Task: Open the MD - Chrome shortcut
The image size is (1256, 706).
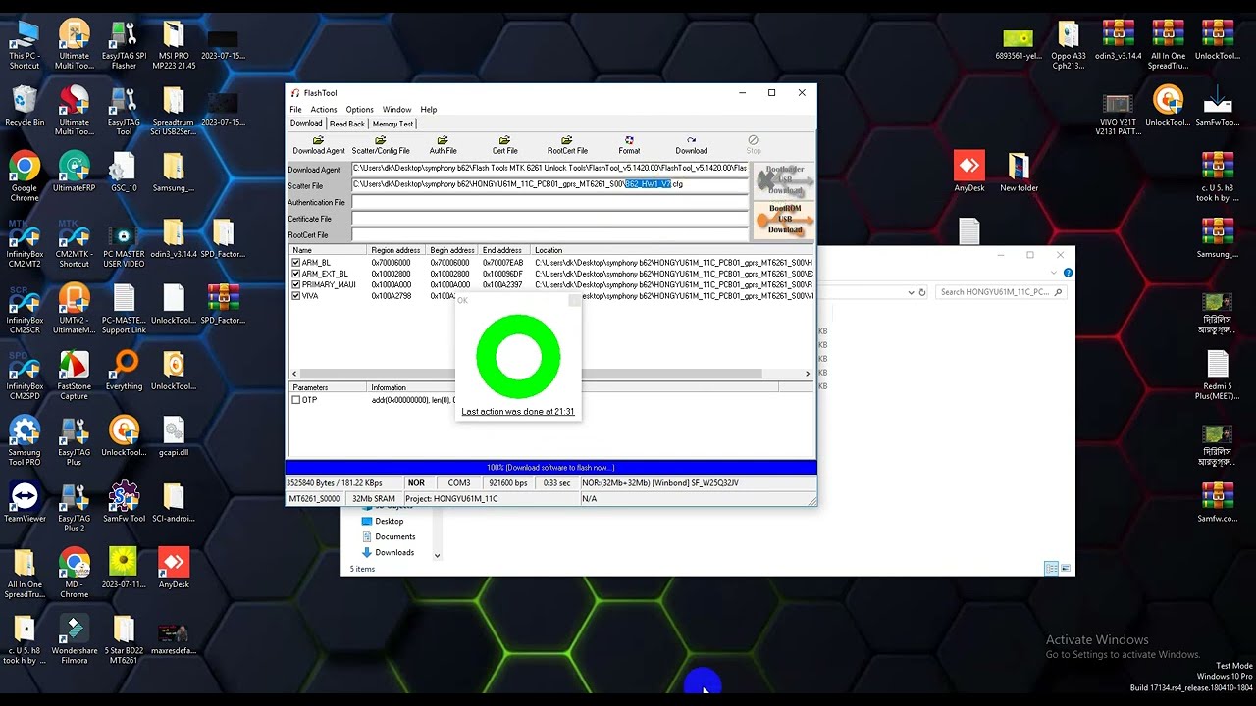Action: pyautogui.click(x=75, y=573)
